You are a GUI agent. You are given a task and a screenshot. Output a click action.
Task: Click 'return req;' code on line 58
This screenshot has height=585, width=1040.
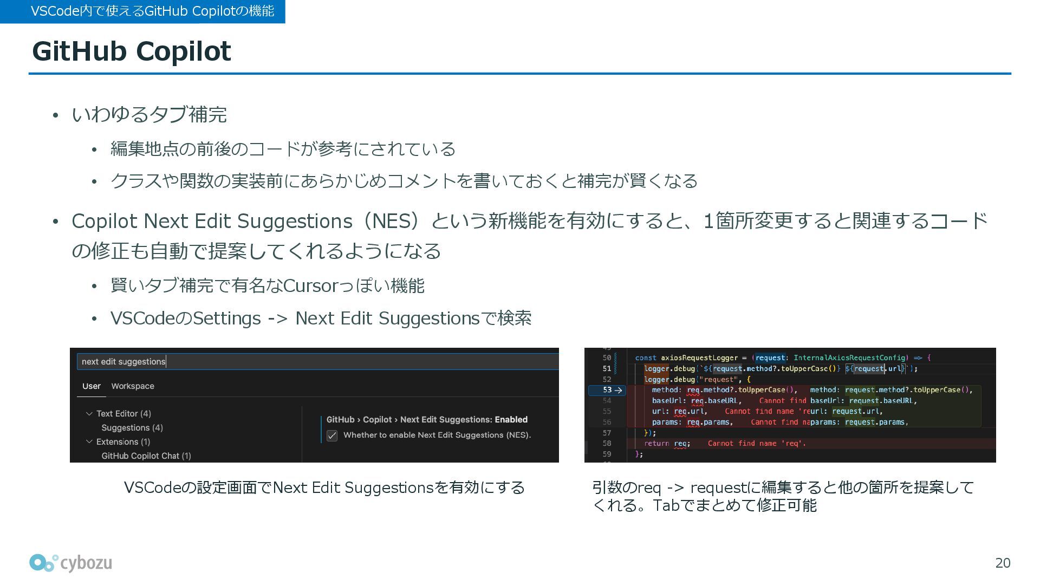click(x=667, y=444)
